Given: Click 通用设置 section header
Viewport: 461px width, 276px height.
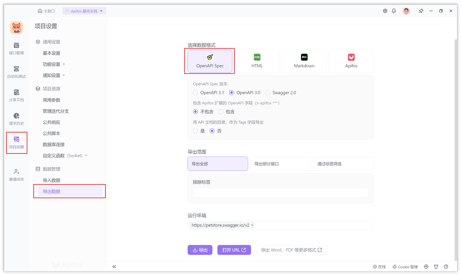Looking at the screenshot, I should click(x=48, y=42).
